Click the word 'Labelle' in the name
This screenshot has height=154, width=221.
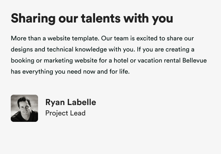[81, 102]
